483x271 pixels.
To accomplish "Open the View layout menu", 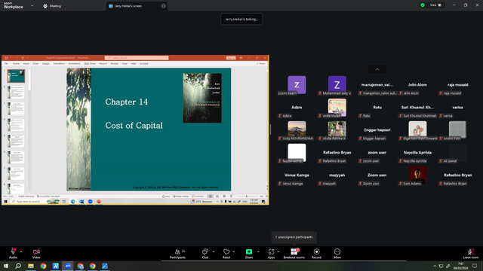I will point(435,5).
